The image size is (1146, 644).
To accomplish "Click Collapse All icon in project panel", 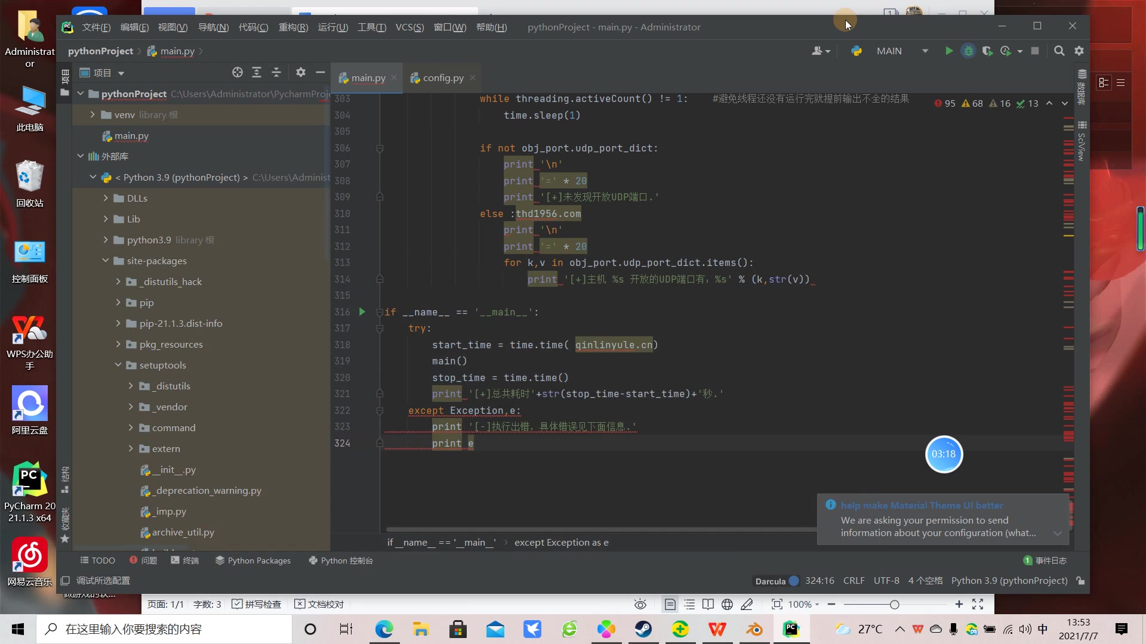I will [276, 73].
